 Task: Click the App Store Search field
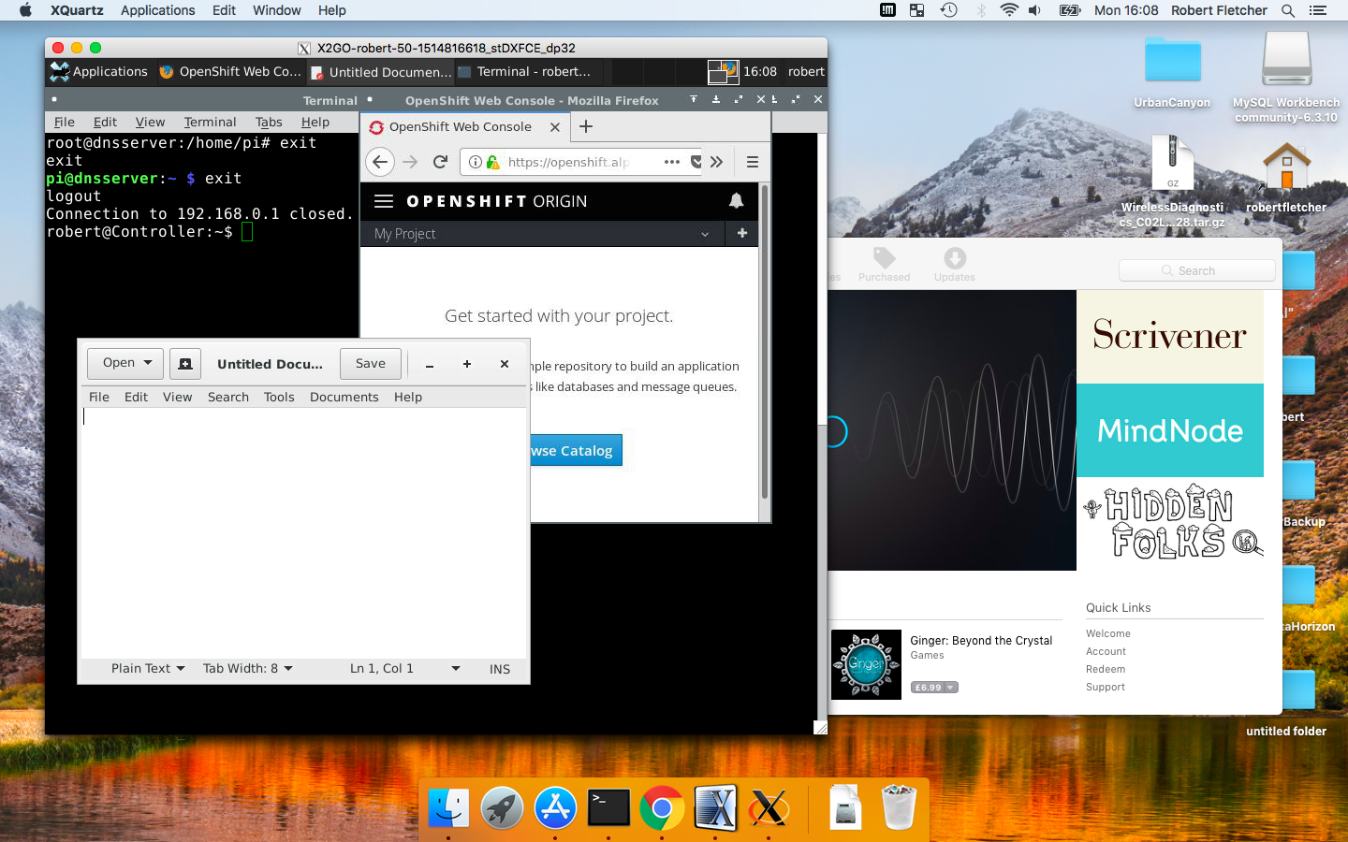1196,270
